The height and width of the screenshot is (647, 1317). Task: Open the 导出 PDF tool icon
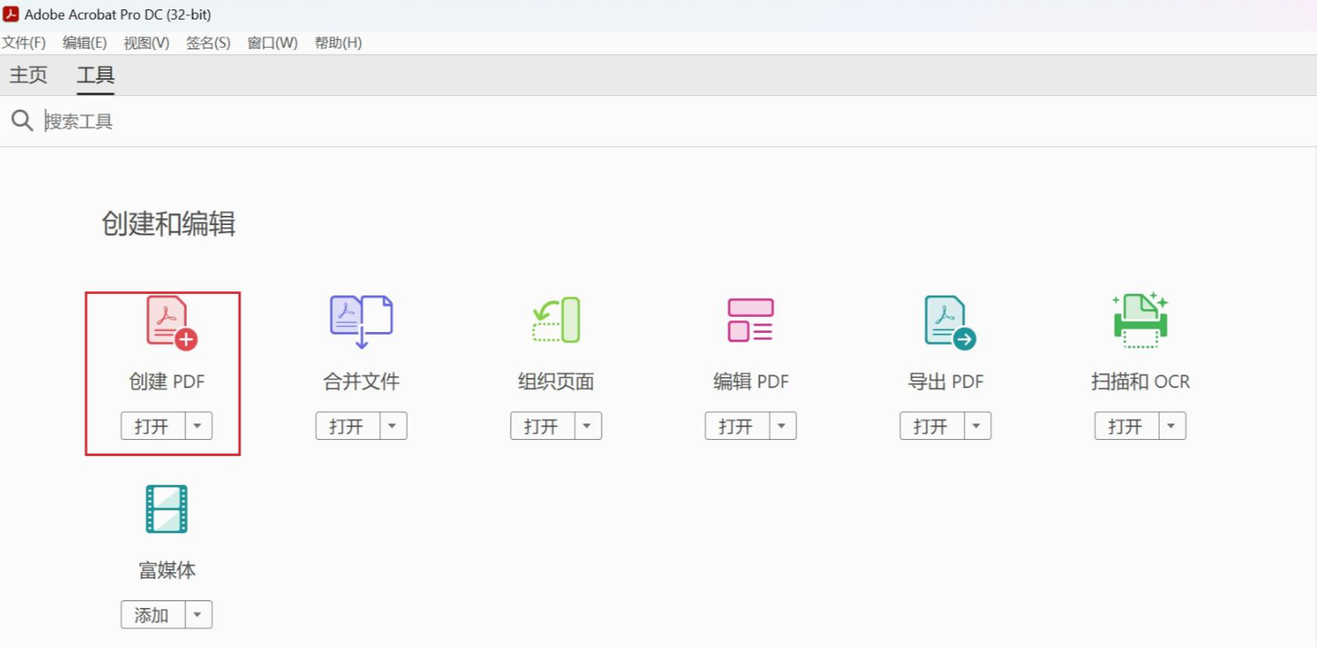(945, 320)
